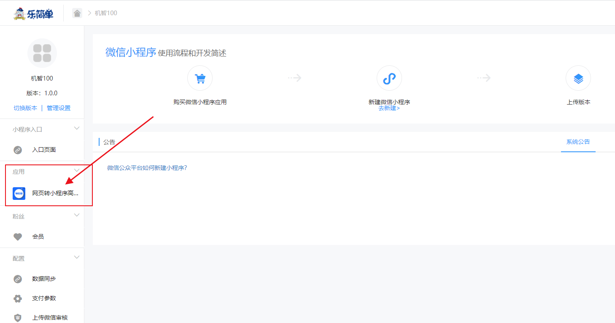Open 微信公众平台如何新建小程序? announcement
The height and width of the screenshot is (323, 615).
[147, 168]
